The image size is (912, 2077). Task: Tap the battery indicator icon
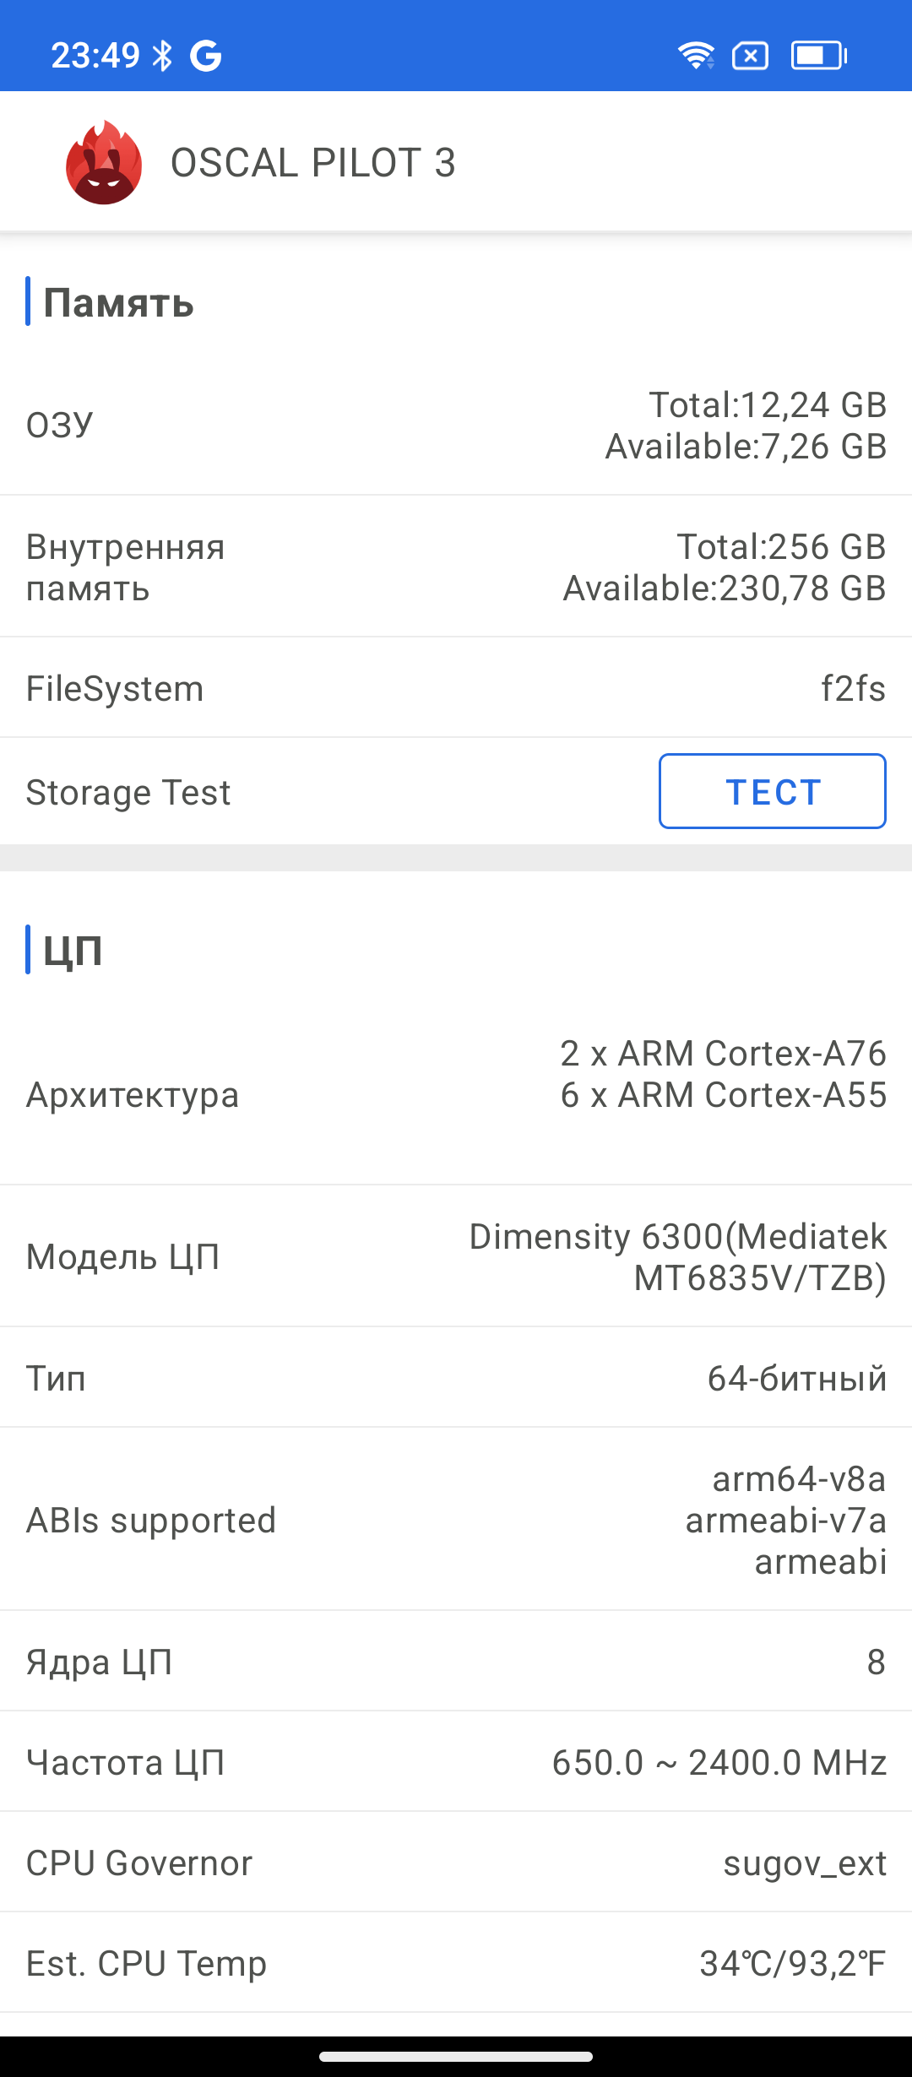pos(818,56)
